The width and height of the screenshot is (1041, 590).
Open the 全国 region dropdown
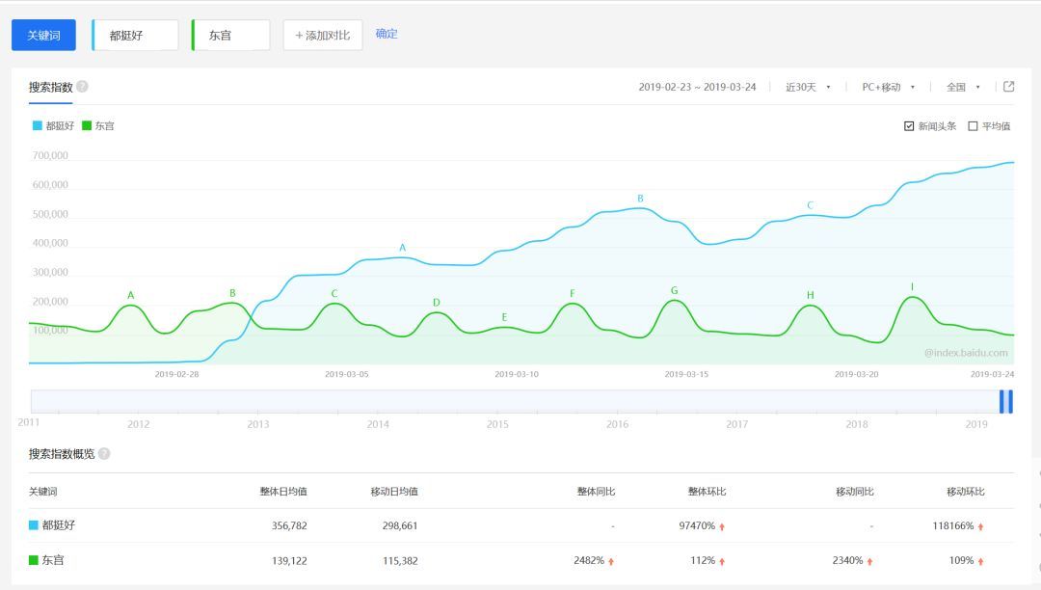[x=963, y=88]
